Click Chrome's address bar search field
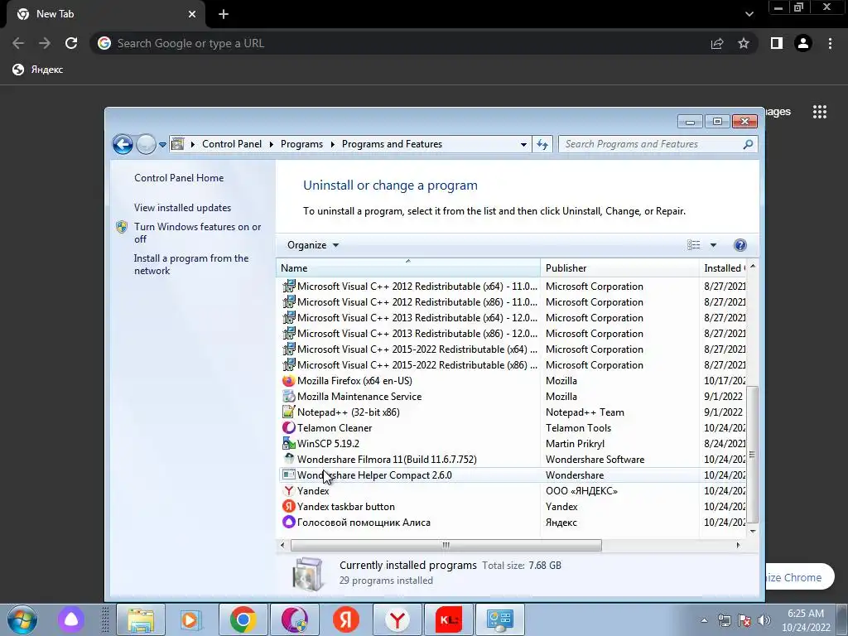Viewport: 848px width, 636px height. pyautogui.click(x=400, y=43)
